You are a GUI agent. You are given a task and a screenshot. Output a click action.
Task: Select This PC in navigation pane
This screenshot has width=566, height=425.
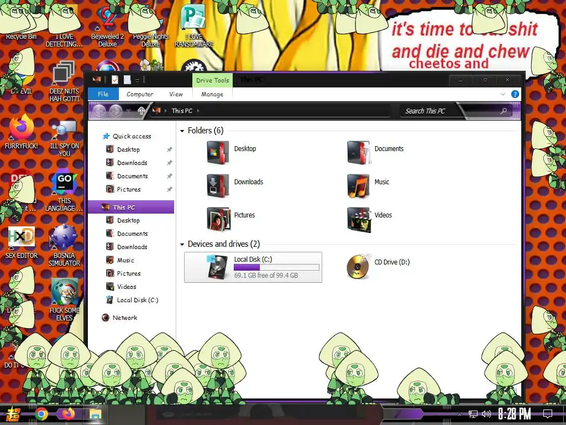(x=131, y=207)
